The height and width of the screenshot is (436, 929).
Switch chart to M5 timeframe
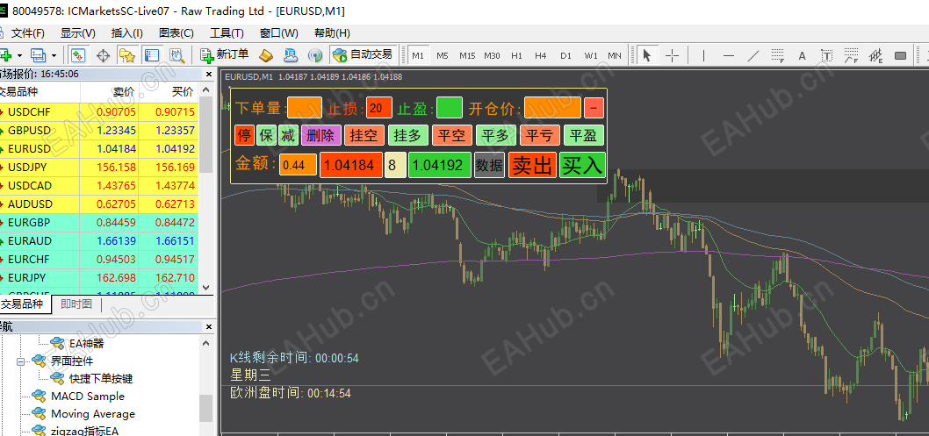(x=443, y=55)
